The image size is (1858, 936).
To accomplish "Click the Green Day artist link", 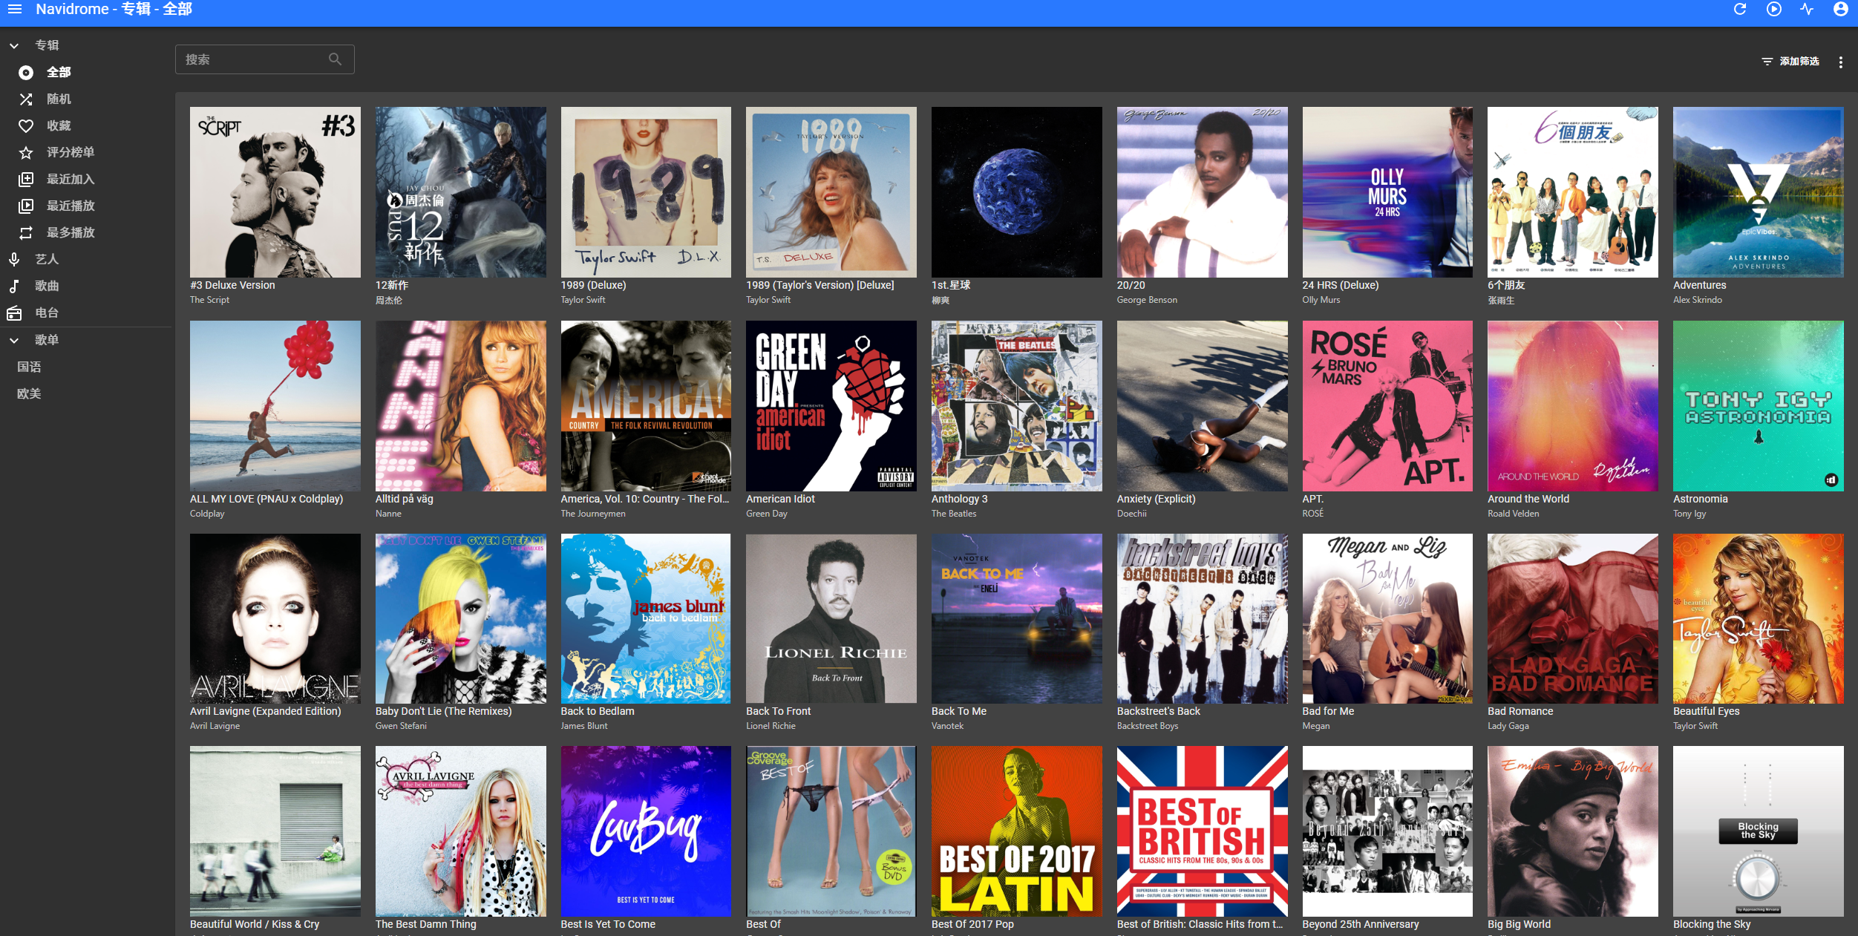I will (x=767, y=514).
